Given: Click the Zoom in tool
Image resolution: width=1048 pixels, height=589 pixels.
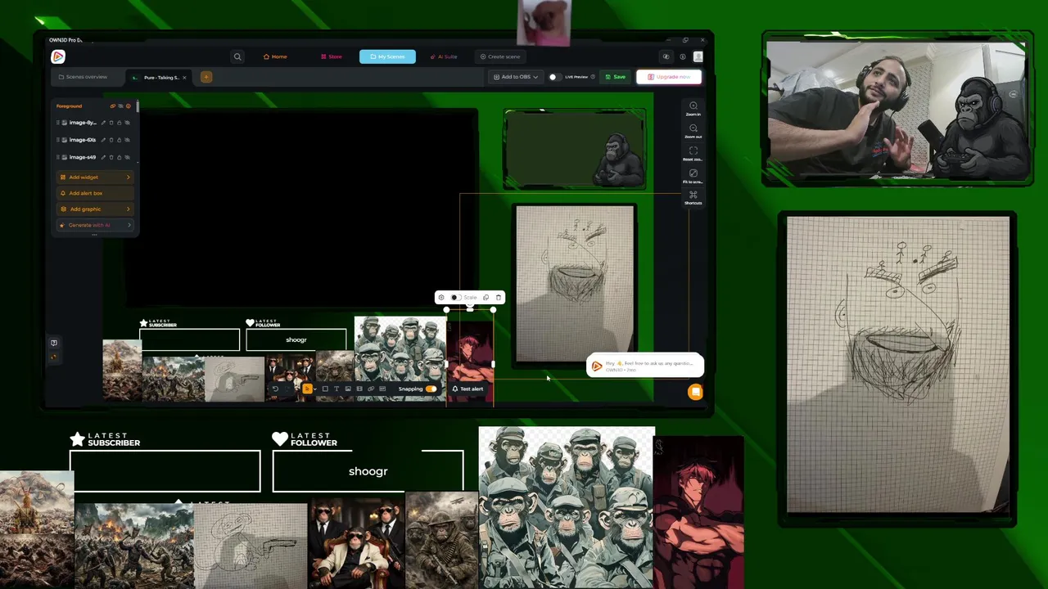Looking at the screenshot, I should pyautogui.click(x=693, y=109).
